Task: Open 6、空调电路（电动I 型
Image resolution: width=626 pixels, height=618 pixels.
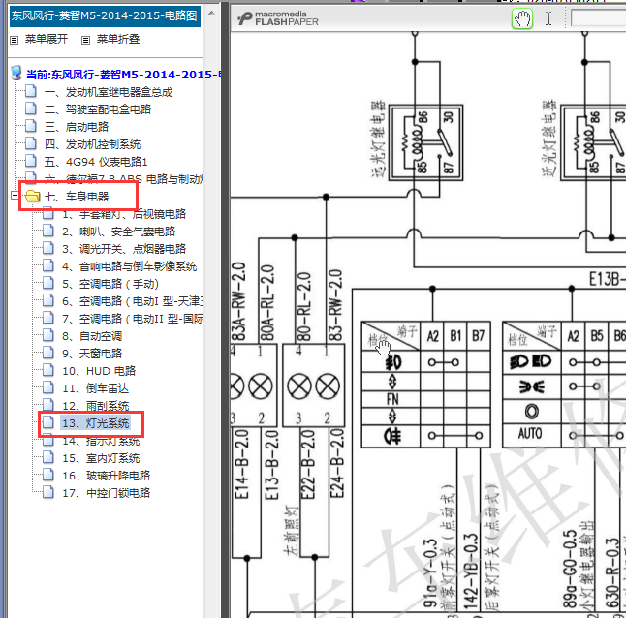Action: [132, 301]
